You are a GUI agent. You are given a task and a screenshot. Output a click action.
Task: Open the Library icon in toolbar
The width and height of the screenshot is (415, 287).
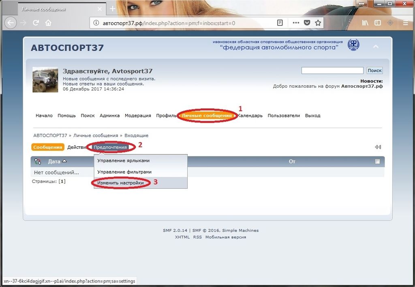pos(365,23)
